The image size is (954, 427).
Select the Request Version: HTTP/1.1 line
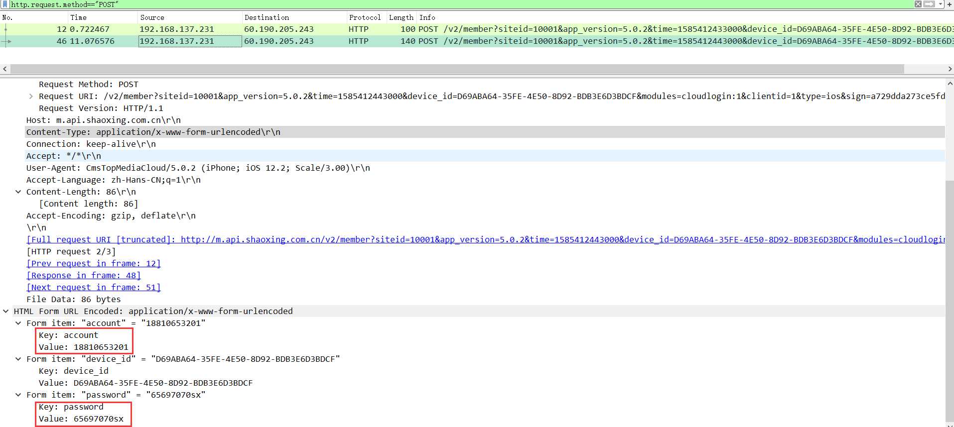101,108
